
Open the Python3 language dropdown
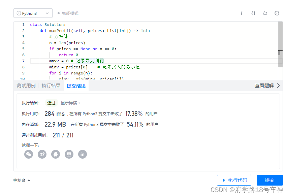pyautogui.click(x=33, y=13)
